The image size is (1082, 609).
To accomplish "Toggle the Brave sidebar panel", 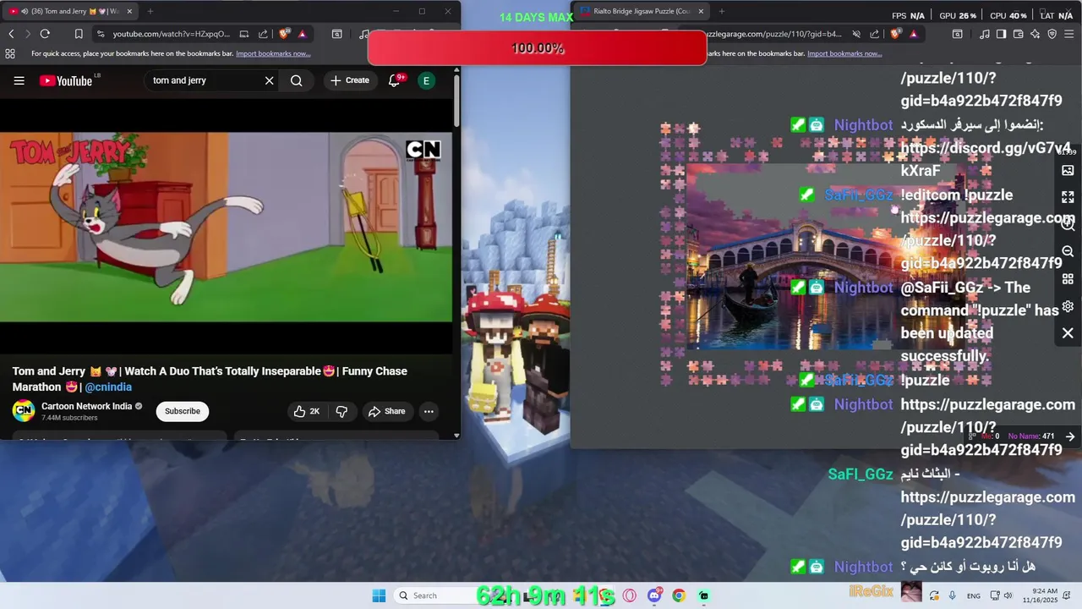I will [x=1002, y=34].
